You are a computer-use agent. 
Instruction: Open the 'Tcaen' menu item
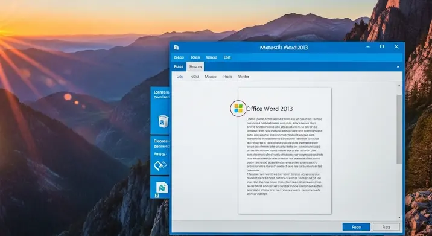coord(195,57)
